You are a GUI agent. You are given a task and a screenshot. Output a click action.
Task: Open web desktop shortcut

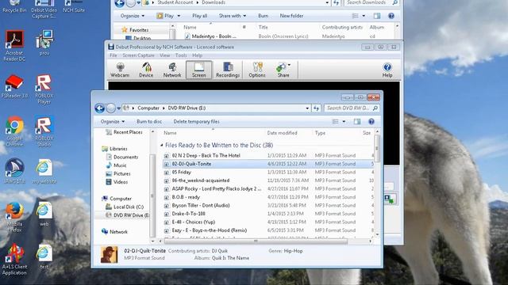(x=44, y=214)
